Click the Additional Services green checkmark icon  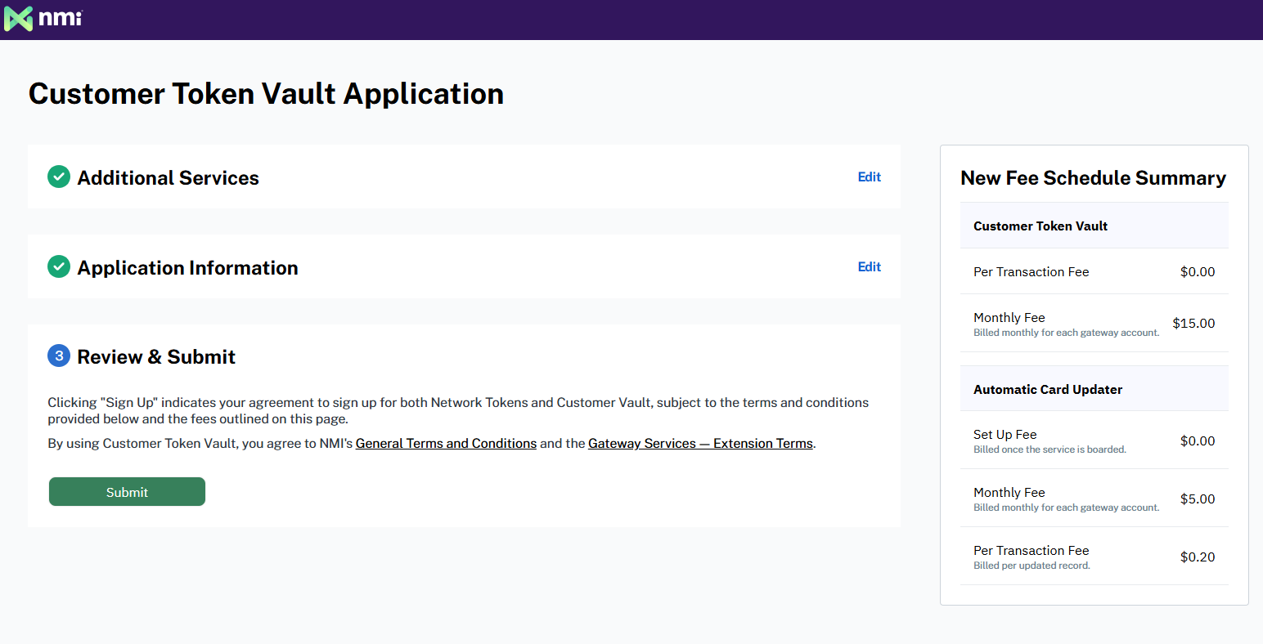point(59,177)
